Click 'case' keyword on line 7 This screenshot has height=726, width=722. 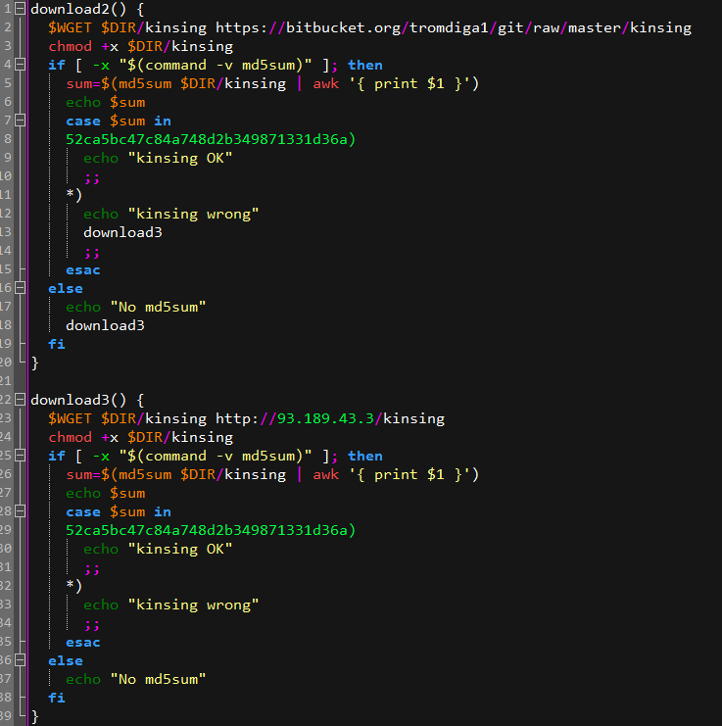[83, 121]
